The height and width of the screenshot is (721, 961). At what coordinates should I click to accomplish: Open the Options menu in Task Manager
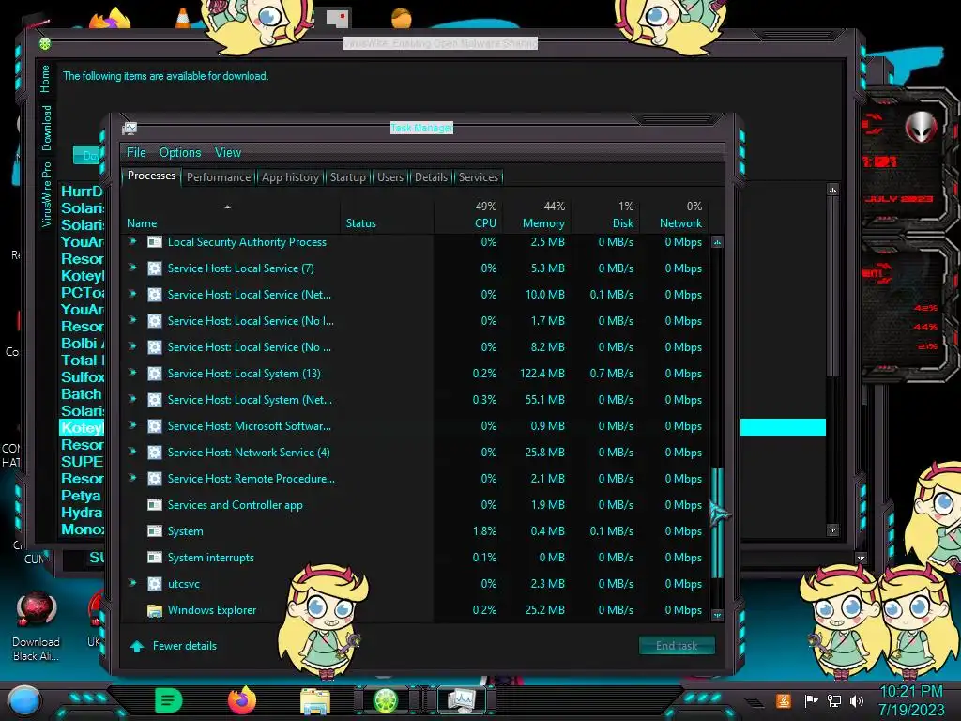click(x=180, y=153)
